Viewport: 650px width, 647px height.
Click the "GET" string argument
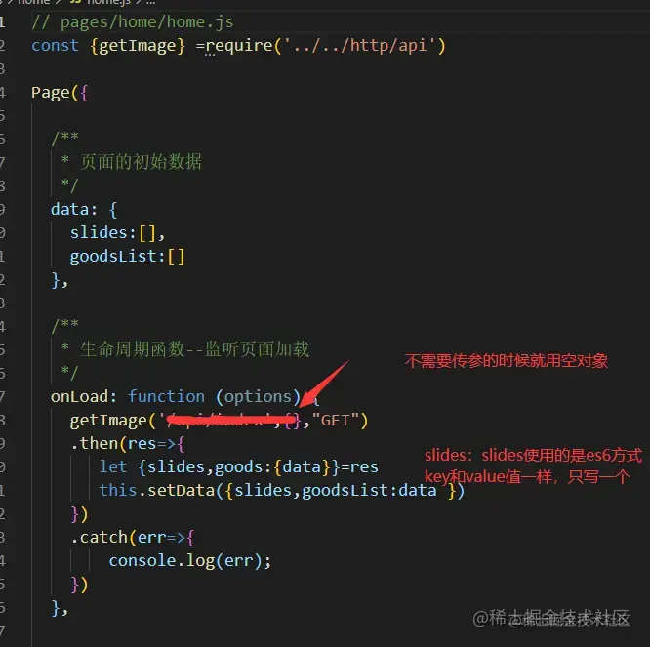335,421
